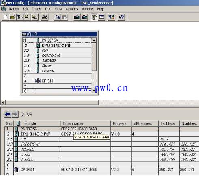This screenshot has width=199, height=176.
Task: Open the PLC menu
Action: pos(48,9)
